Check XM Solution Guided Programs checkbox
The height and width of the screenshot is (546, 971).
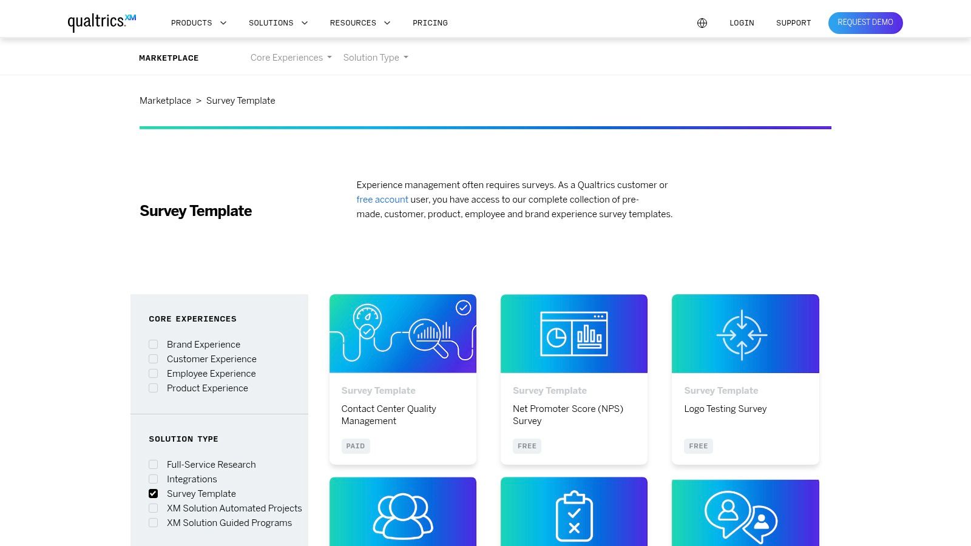154,523
